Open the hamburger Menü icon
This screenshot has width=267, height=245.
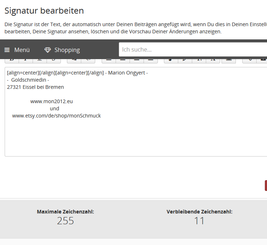(x=7, y=50)
